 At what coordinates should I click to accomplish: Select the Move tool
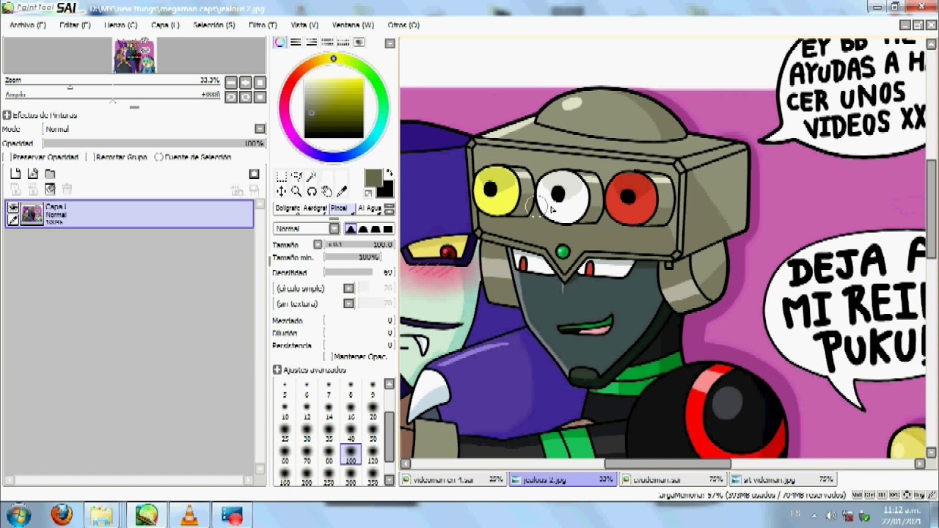(x=281, y=191)
